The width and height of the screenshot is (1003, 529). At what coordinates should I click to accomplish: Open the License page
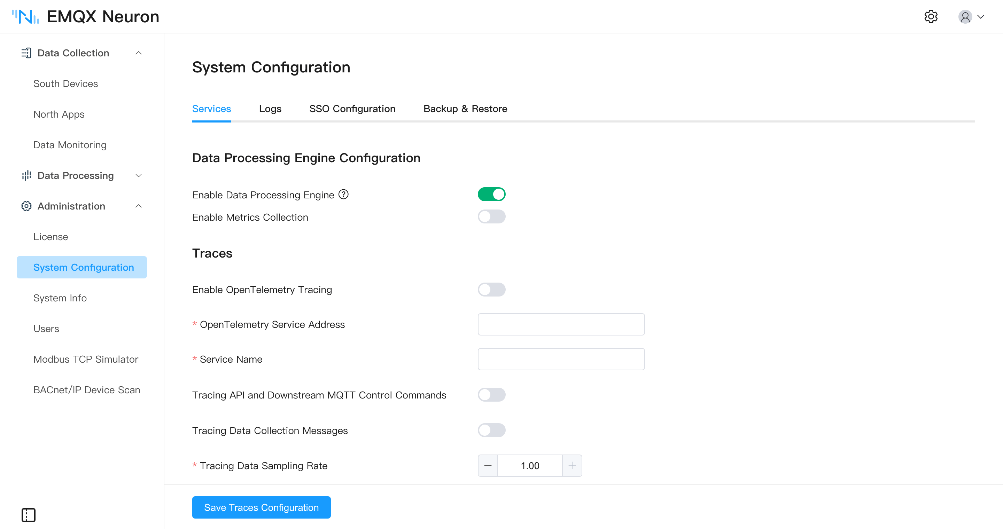coord(50,237)
